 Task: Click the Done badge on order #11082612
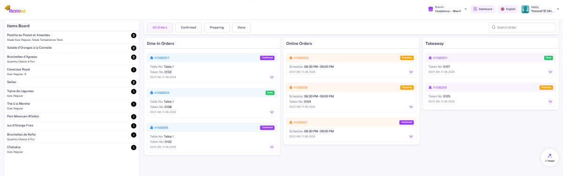[x=270, y=92]
